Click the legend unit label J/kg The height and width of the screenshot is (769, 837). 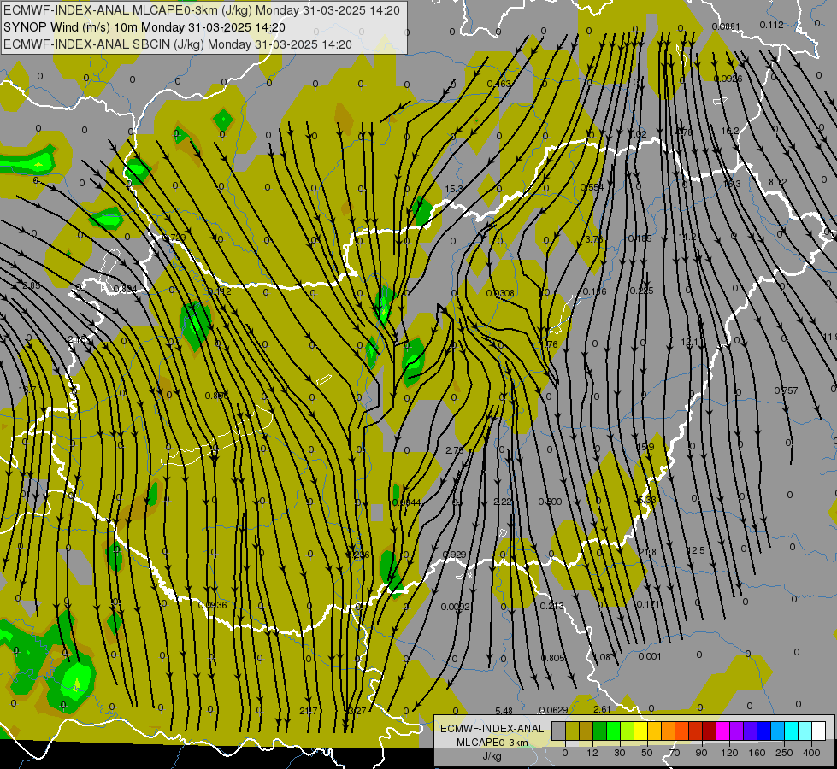click(492, 756)
